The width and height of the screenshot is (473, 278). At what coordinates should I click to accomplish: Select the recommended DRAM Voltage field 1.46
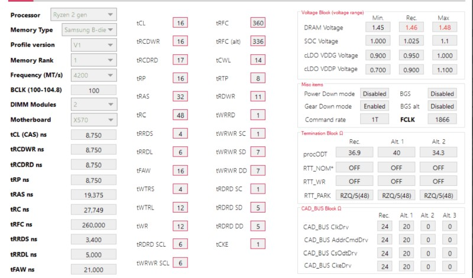(x=412, y=27)
